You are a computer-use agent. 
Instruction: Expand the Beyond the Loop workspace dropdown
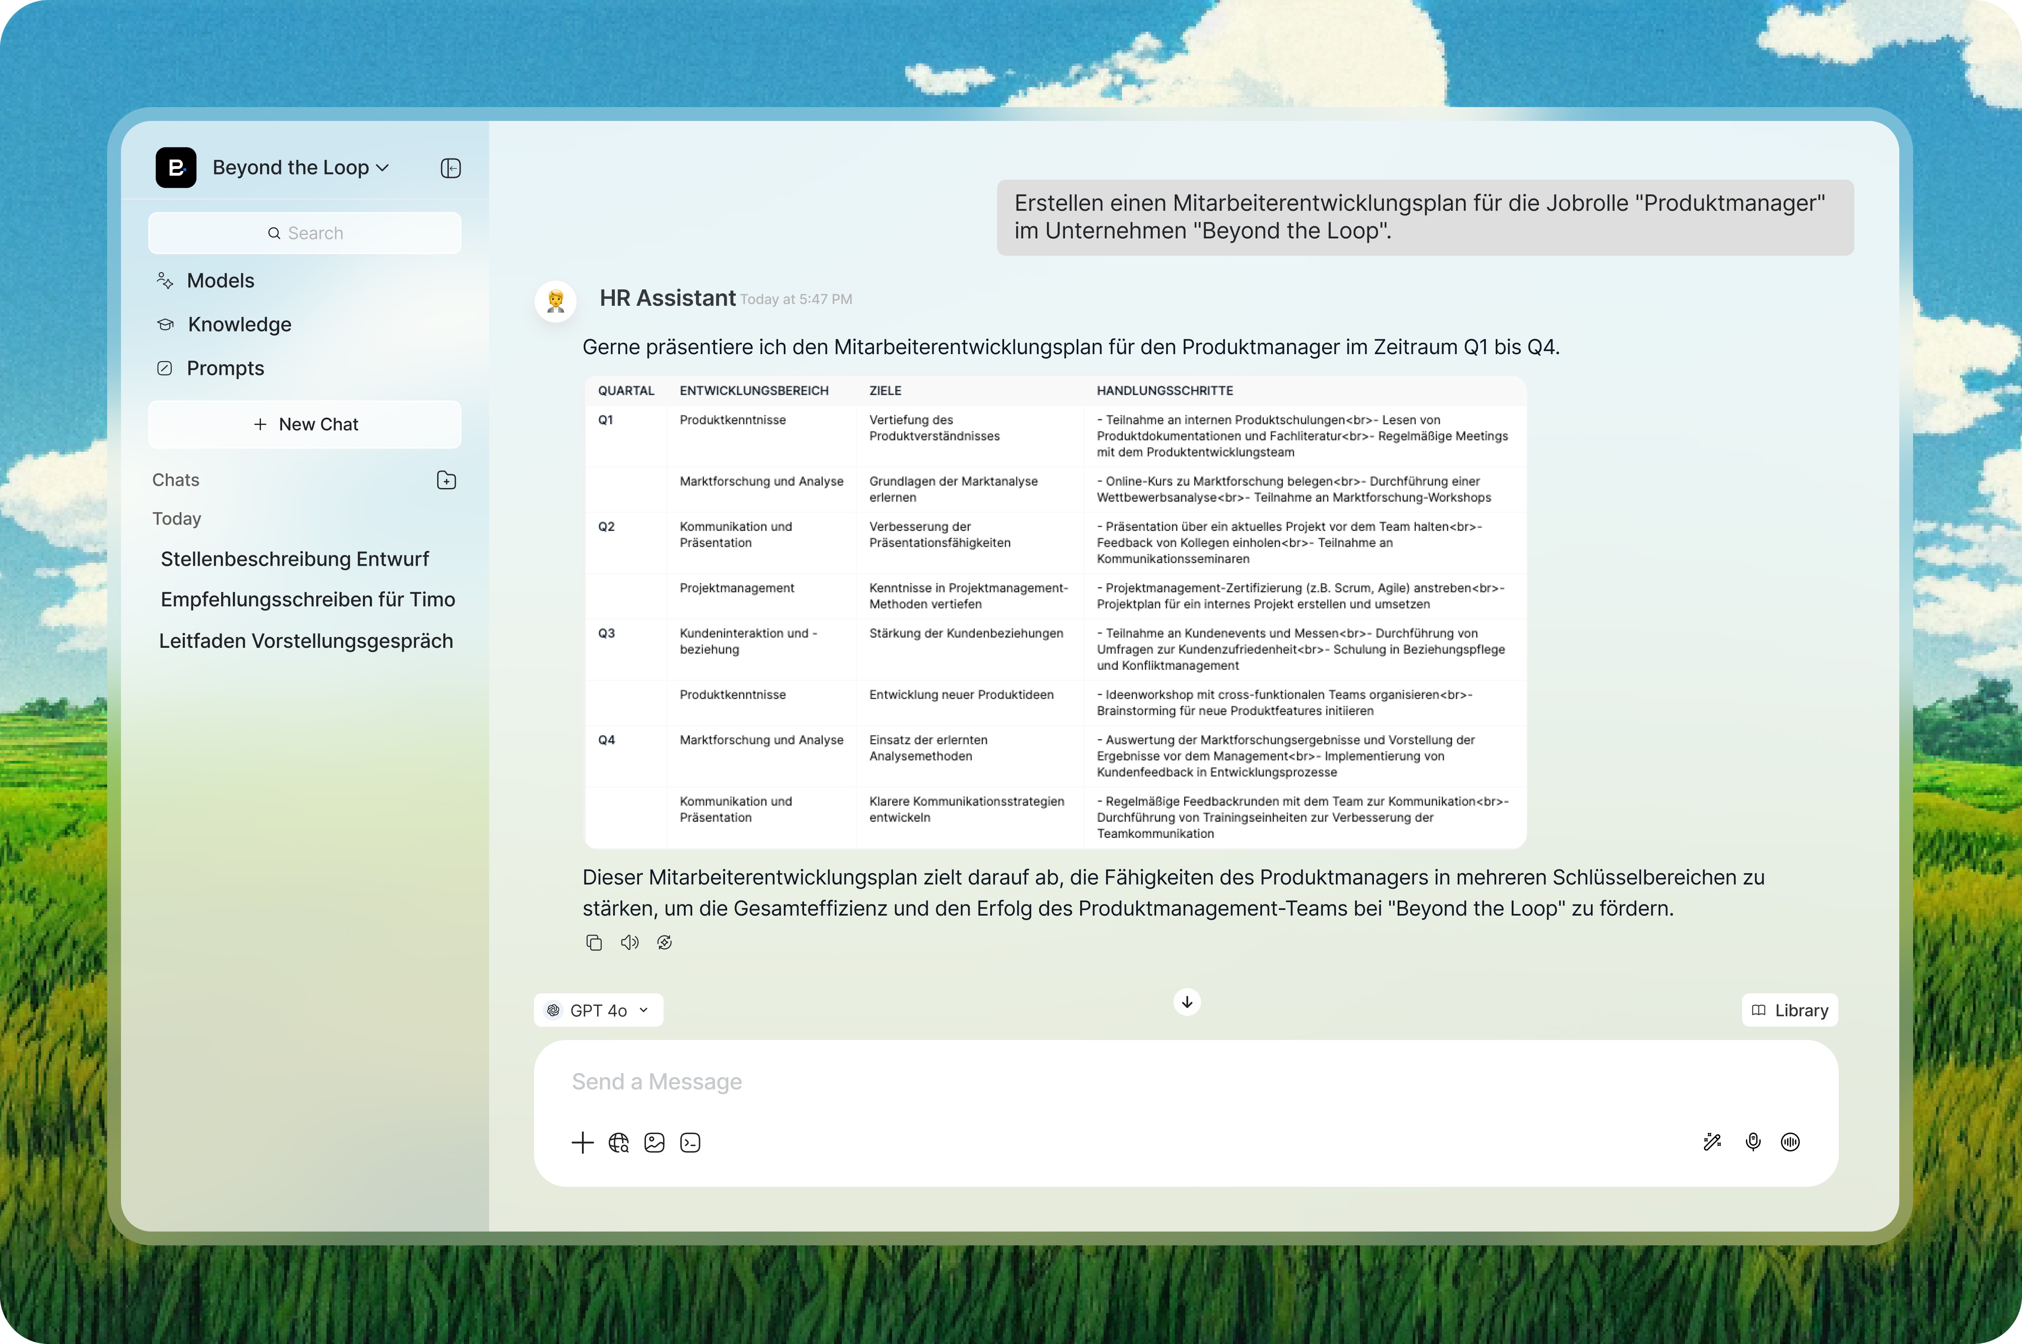300,168
